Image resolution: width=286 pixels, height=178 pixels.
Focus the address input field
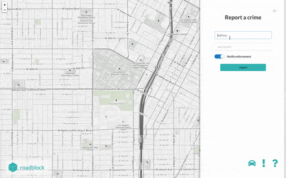243,35
